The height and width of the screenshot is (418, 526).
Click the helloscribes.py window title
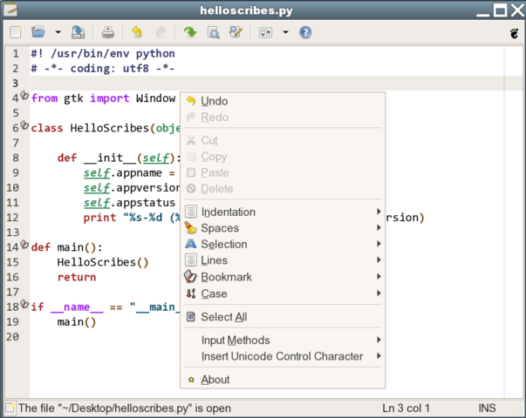[246, 10]
